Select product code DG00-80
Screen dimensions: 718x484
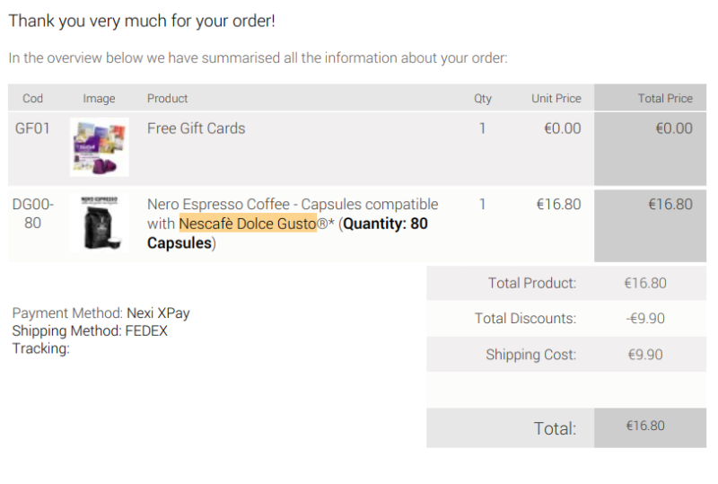click(32, 214)
